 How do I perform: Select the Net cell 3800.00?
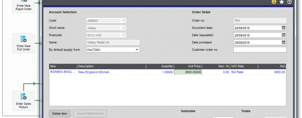(272, 72)
